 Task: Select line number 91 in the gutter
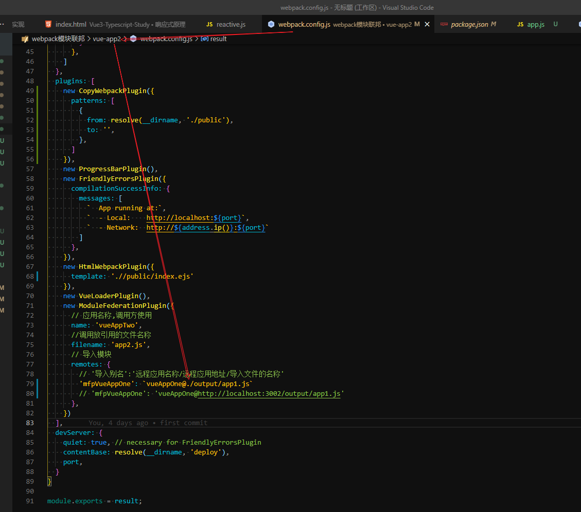30,501
